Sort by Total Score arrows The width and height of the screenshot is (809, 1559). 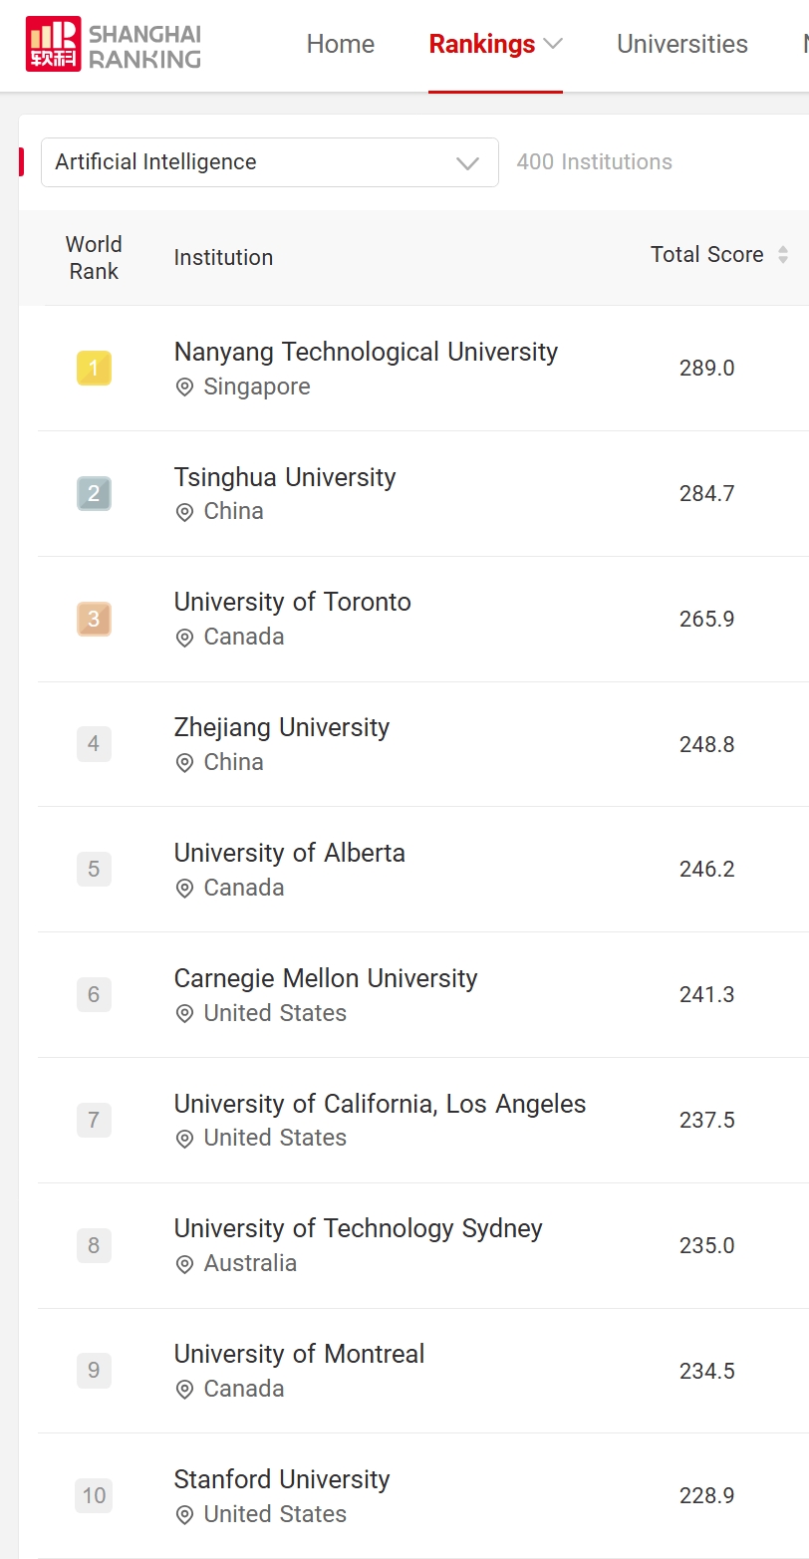pos(783,255)
